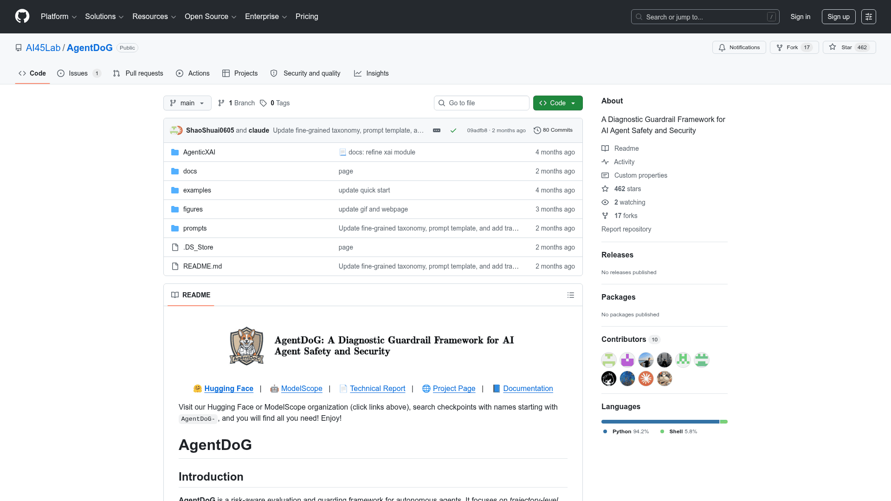Expand the Solutions menu
This screenshot has height=501, width=891.
104,17
